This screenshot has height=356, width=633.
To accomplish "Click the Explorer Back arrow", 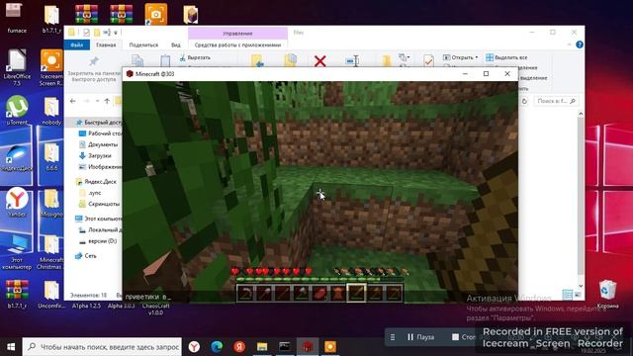I will click(x=72, y=101).
